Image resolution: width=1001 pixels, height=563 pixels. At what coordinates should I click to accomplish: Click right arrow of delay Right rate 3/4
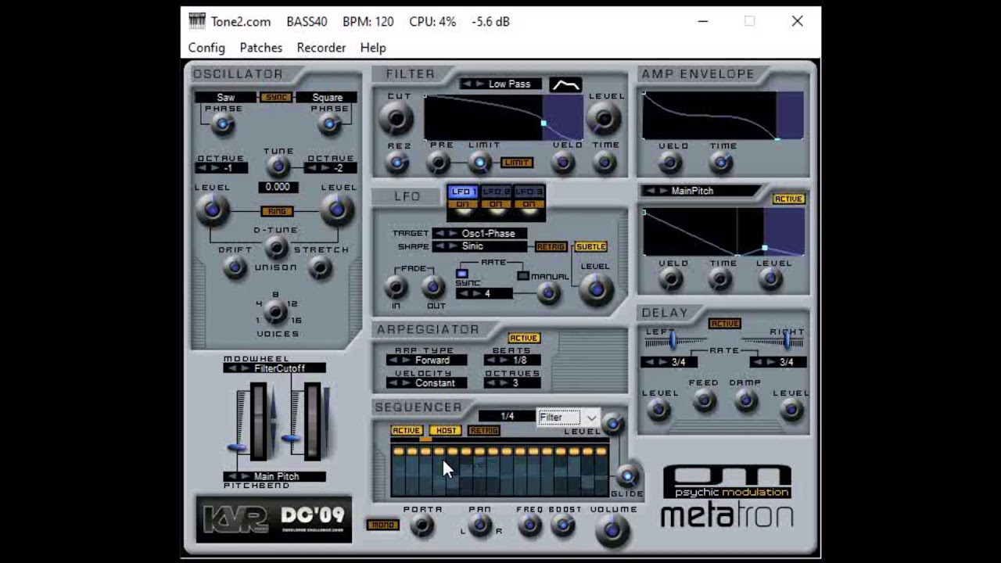tap(770, 362)
